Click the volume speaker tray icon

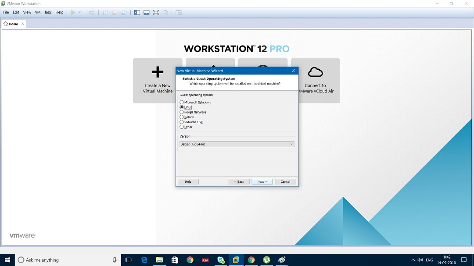(x=420, y=260)
